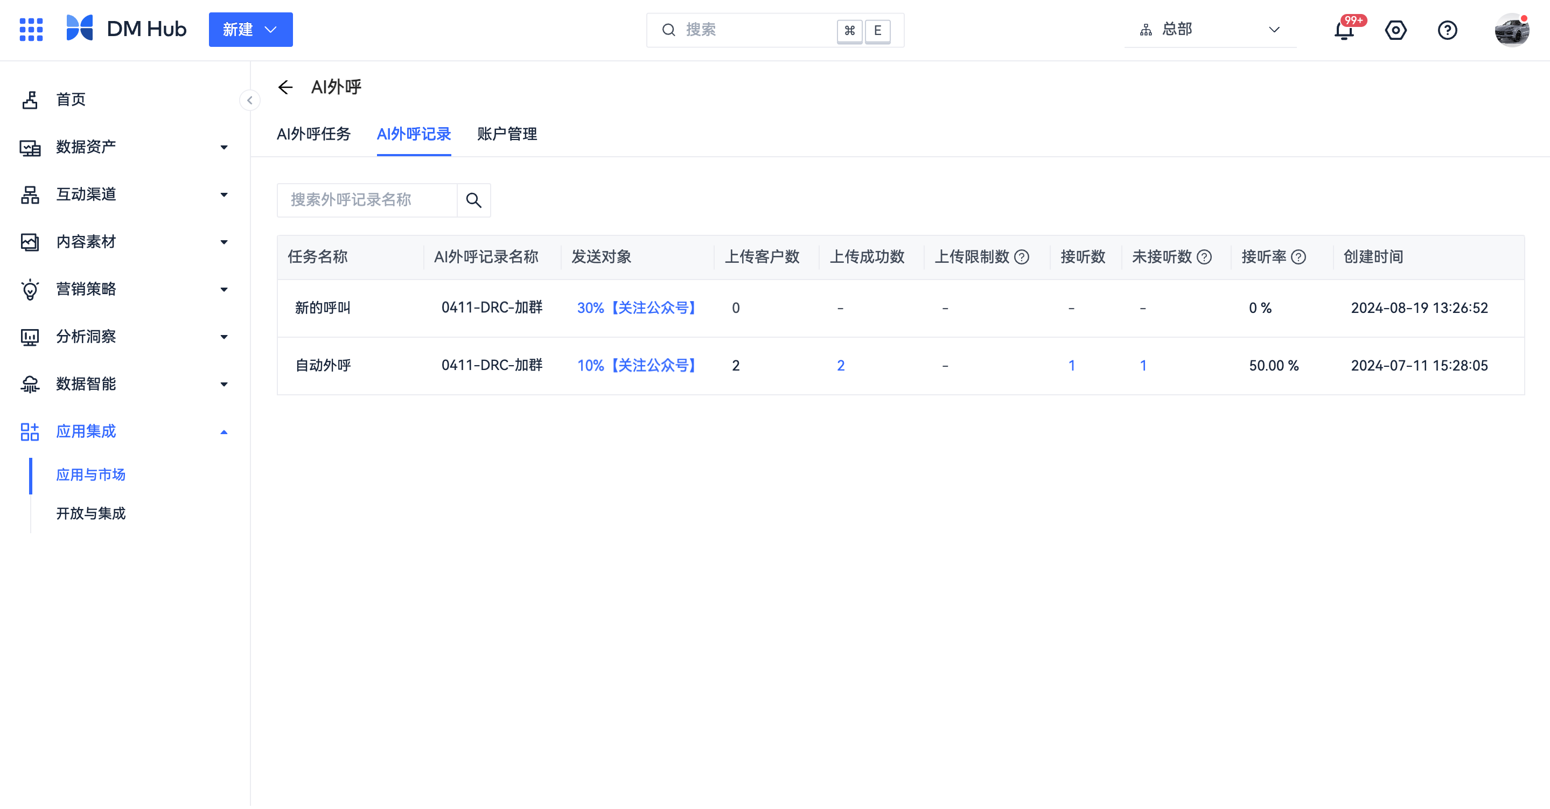Select 应用与市场 submenu item
This screenshot has height=809, width=1550.
pyautogui.click(x=91, y=475)
